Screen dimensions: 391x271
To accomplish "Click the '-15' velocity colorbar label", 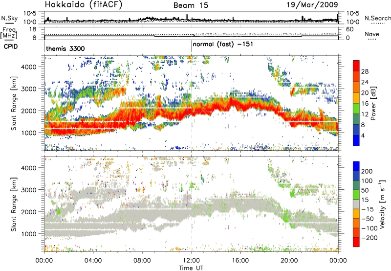I will pyautogui.click(x=368, y=209).
